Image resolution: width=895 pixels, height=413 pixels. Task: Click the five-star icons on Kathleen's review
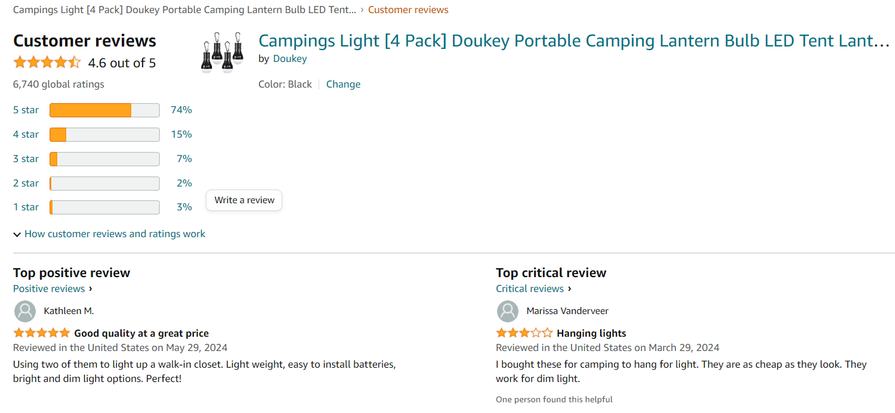42,333
